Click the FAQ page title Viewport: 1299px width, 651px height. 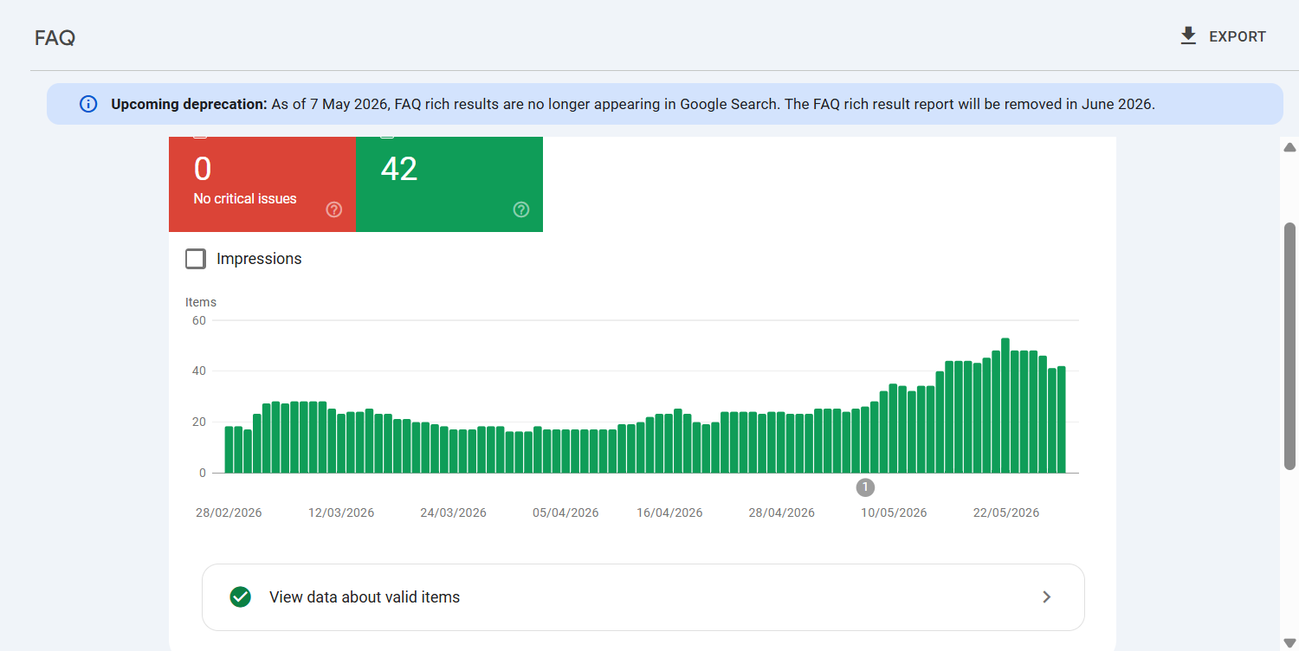(x=55, y=38)
